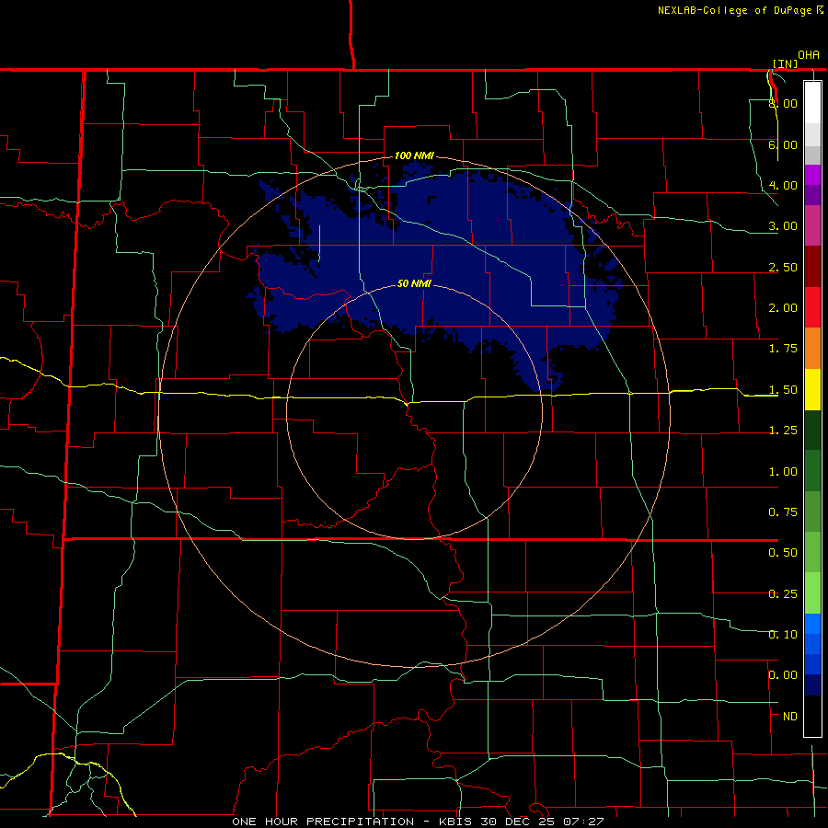Click the One Hour Precipitation KBIS title
This screenshot has width=828, height=828.
click(418, 822)
